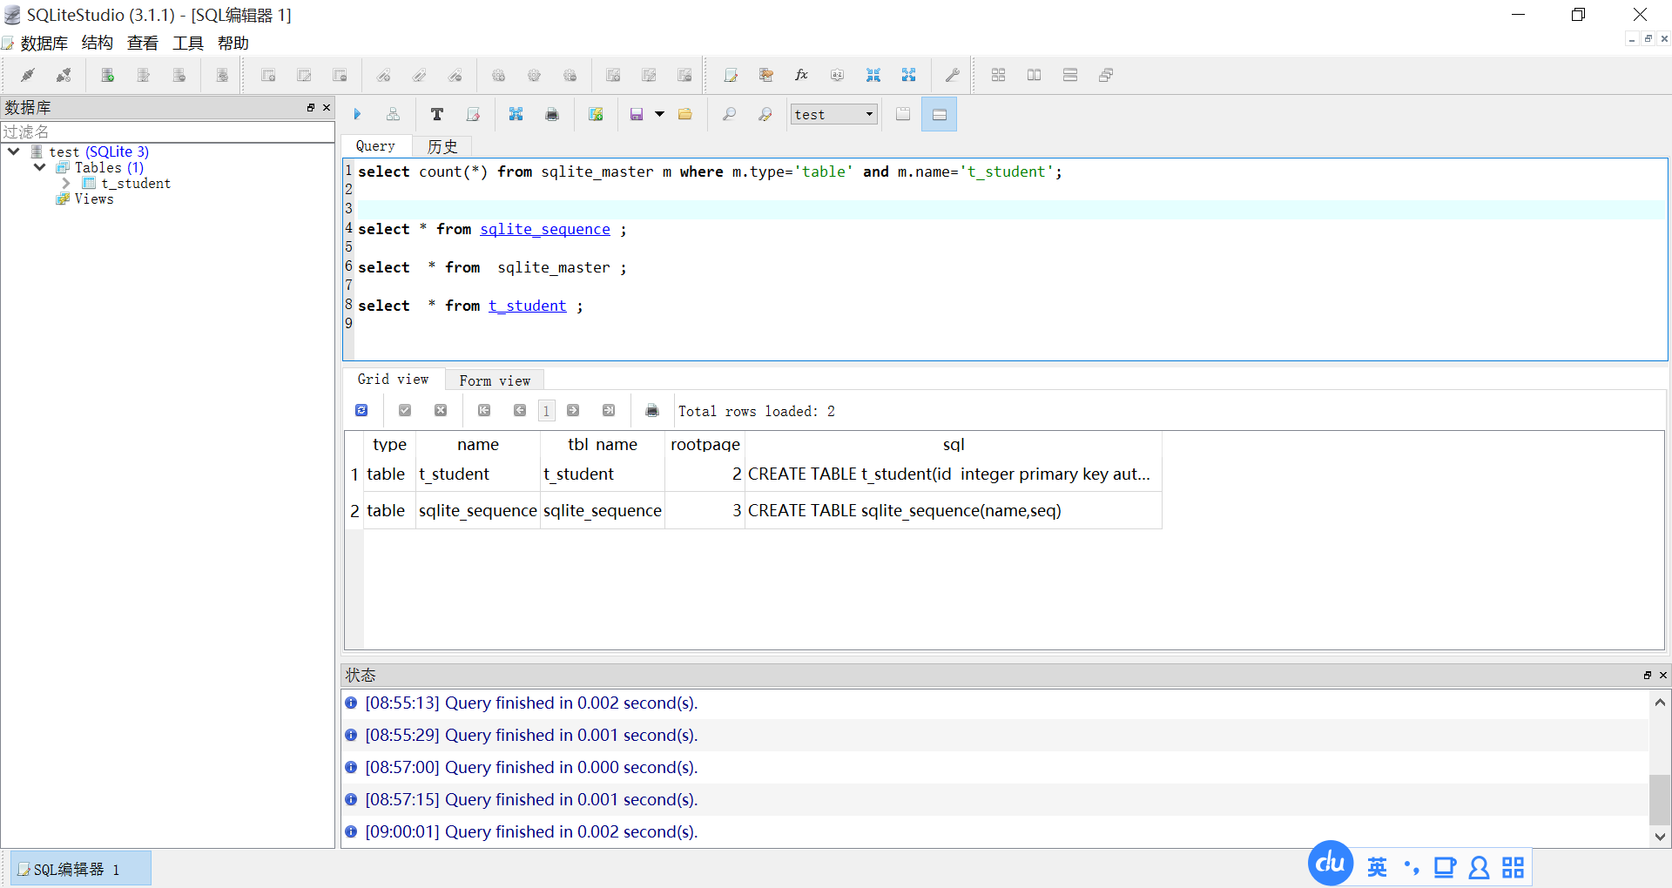Open the 数据库 menu
The width and height of the screenshot is (1672, 888).
(x=44, y=43)
